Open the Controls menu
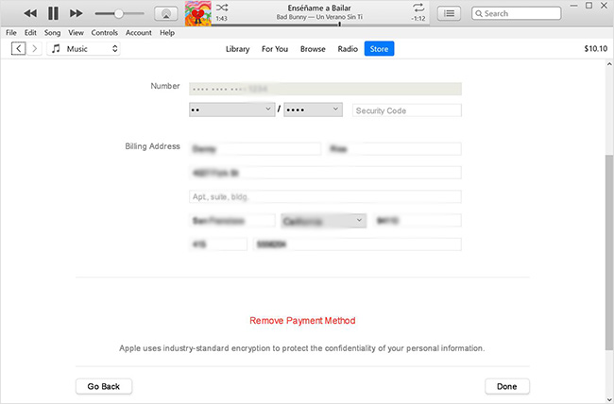Viewport: 614px width, 404px height. tap(105, 33)
